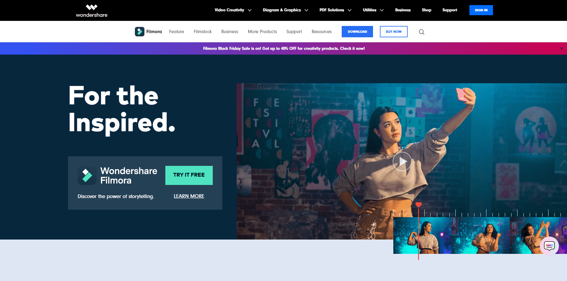The image size is (567, 281).
Task: Click the Black Friday Sale banner text
Action: [284, 48]
